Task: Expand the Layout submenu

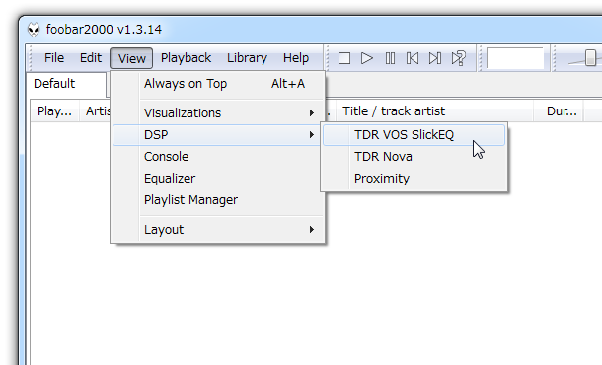Action: 218,230
